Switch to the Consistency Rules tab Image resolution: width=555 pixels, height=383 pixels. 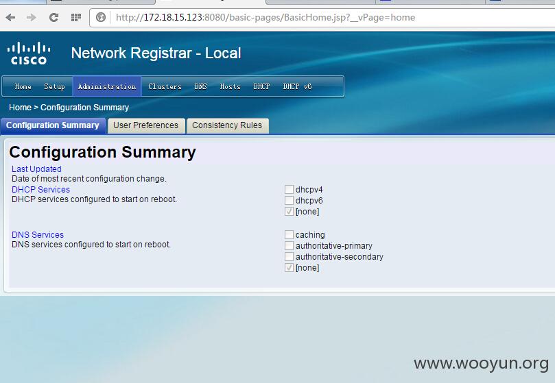click(x=227, y=125)
